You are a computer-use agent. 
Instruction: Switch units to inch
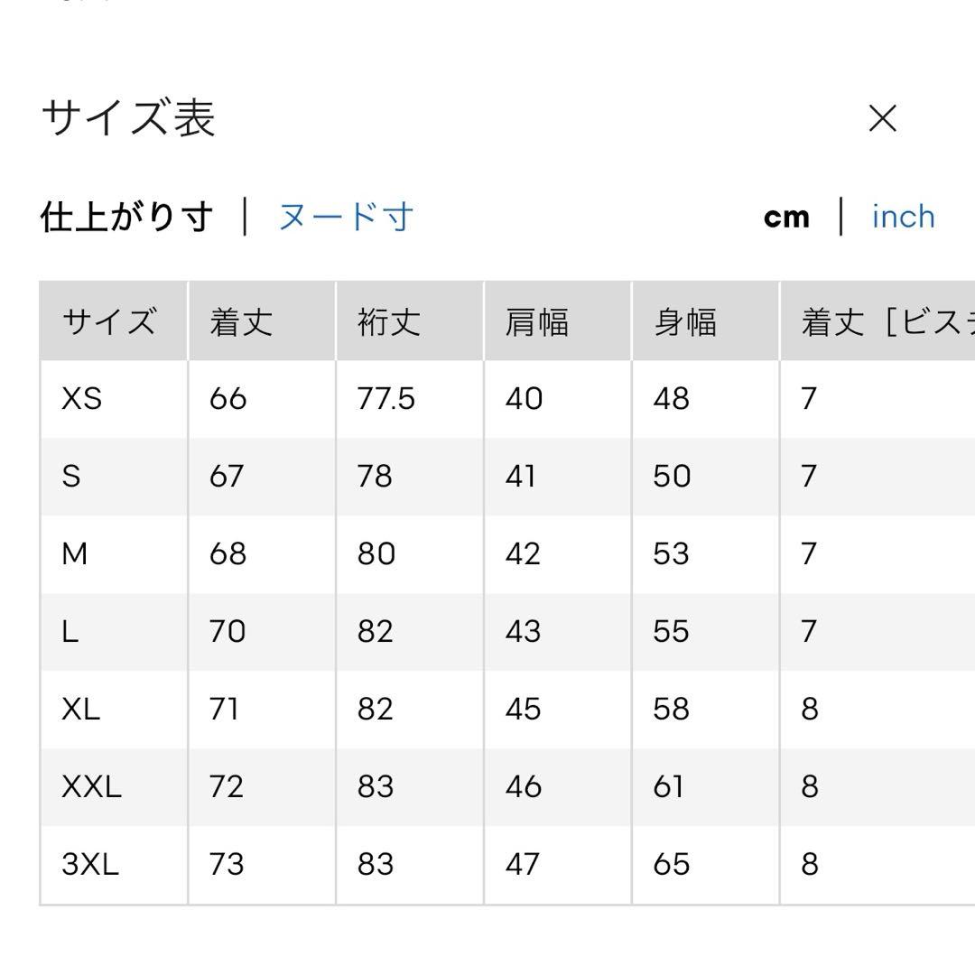(x=903, y=217)
